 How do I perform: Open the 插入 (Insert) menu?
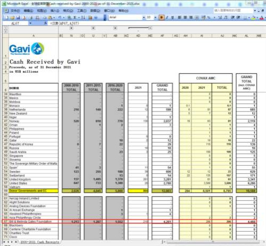(x=55, y=11)
